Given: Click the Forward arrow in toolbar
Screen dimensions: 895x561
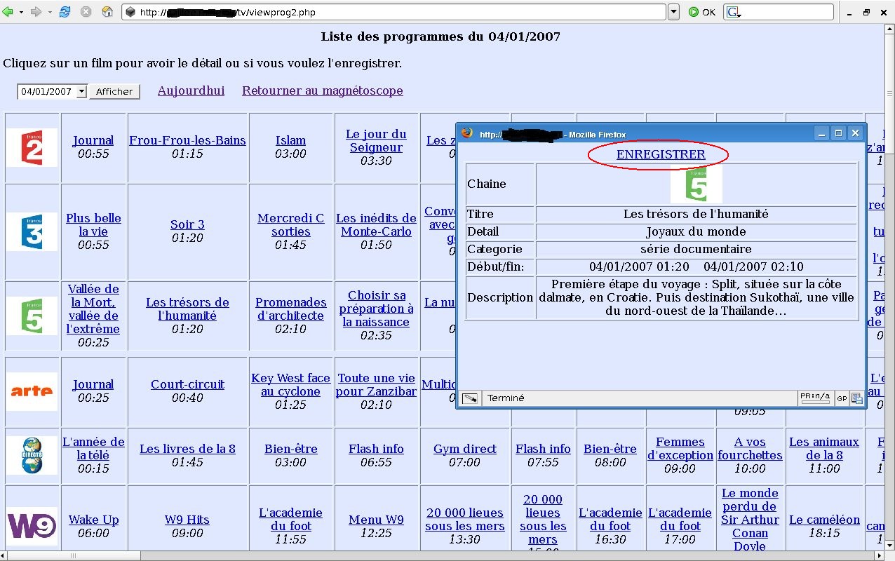Looking at the screenshot, I should (x=35, y=12).
